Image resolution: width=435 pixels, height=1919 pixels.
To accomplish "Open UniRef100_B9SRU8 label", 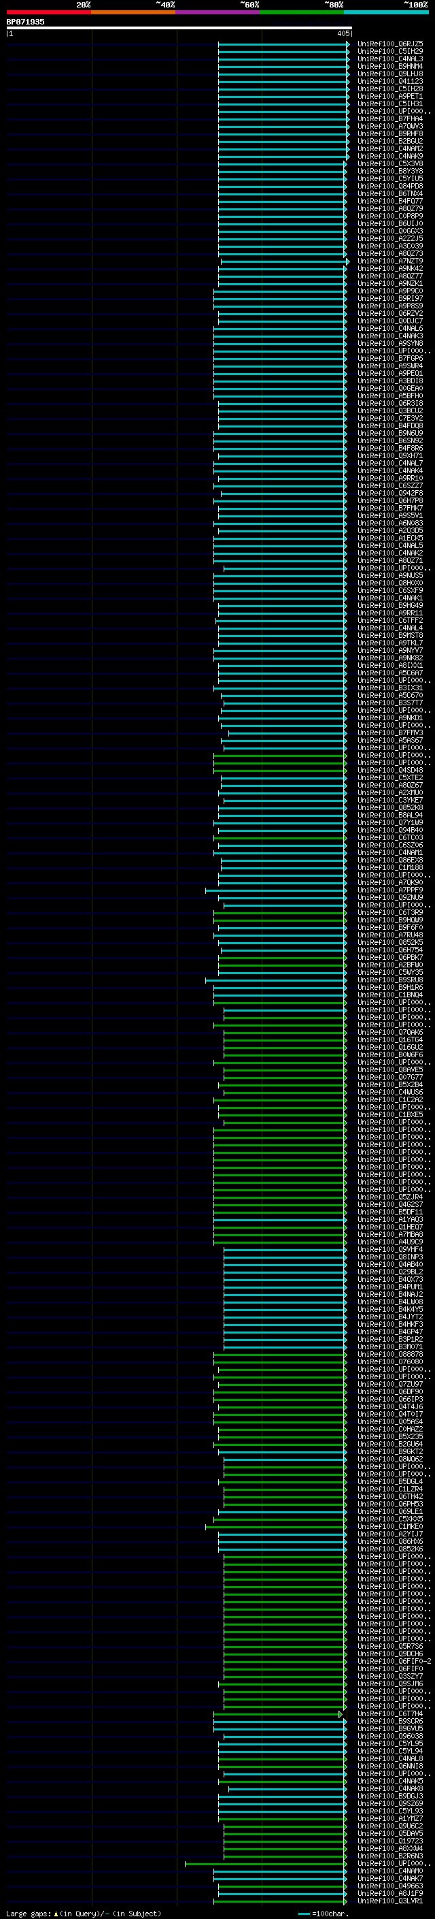I will (390, 980).
